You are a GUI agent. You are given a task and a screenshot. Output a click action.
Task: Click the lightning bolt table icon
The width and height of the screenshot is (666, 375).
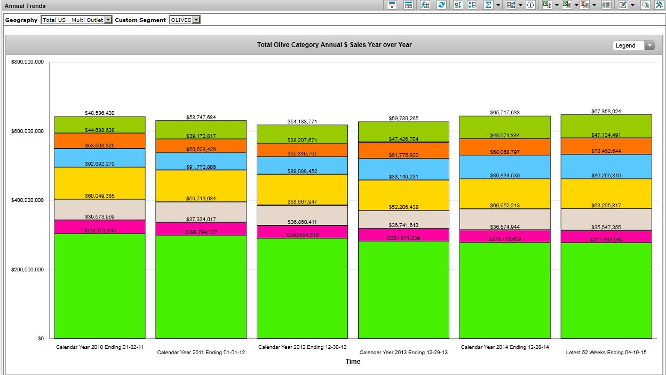pyautogui.click(x=425, y=5)
